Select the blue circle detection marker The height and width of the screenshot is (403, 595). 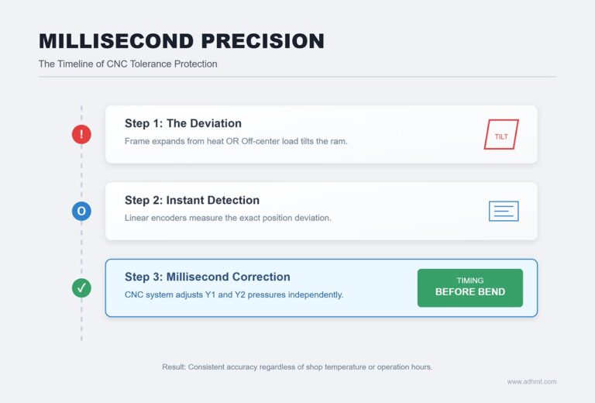[x=81, y=211]
